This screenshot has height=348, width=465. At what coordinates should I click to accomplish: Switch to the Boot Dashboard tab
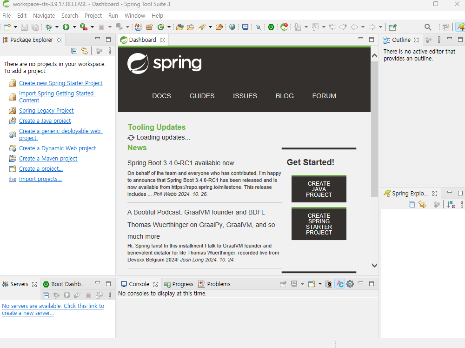(x=64, y=284)
